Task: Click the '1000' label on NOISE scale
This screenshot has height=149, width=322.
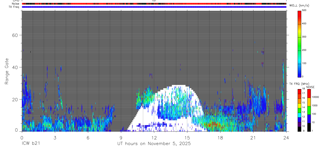Action: pyautogui.click(x=314, y=105)
